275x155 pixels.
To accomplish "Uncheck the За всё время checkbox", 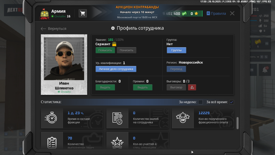I will click(231, 102).
